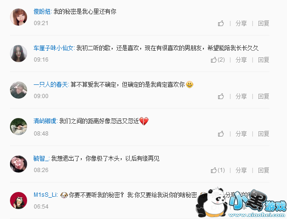Reply to 一只人的春天's comment
287x219 pixels.
pyautogui.click(x=264, y=96)
